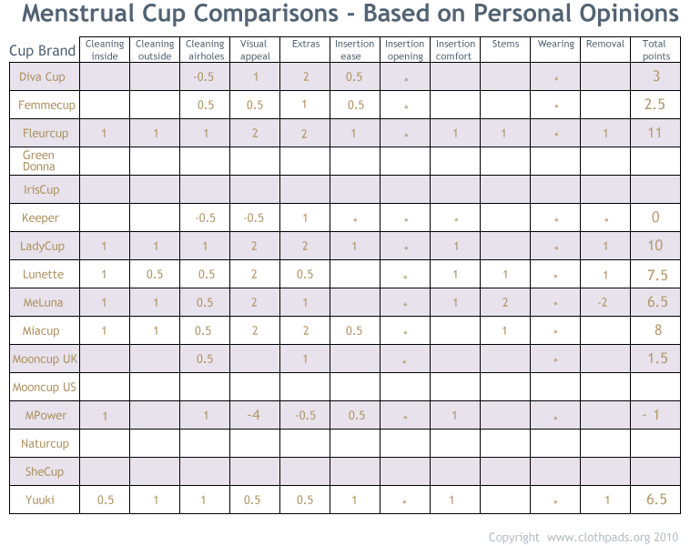Select the Diva Cup row label
Image resolution: width=690 pixels, height=546 pixels.
43,77
